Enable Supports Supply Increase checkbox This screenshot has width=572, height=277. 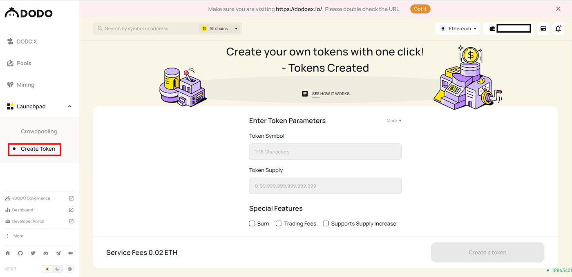[x=326, y=224]
